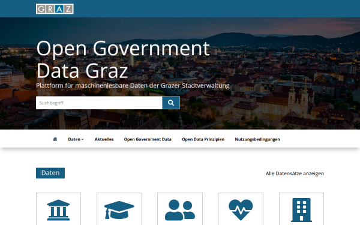Click the Open Government Data Graz heading

tap(123, 59)
